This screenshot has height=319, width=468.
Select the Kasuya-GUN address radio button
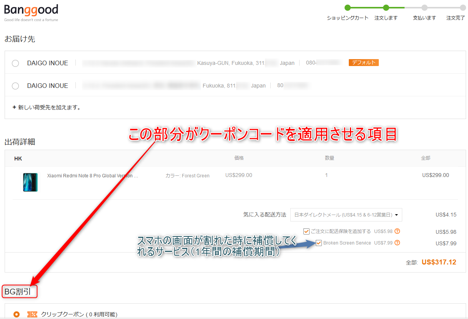point(15,63)
